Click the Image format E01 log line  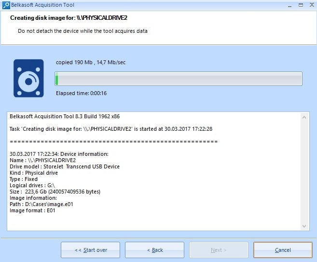click(33, 210)
